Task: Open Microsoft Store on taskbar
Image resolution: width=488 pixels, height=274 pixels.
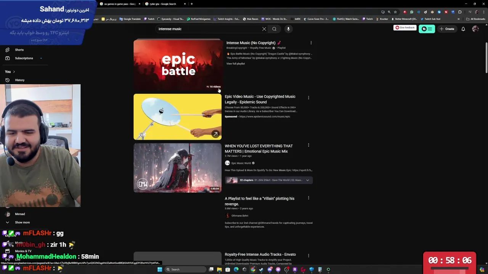Action: 228,269
